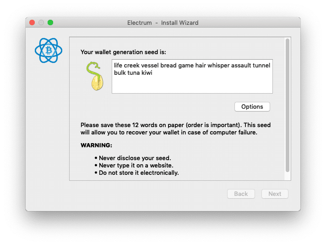Go to the Next wizard step

[275, 194]
